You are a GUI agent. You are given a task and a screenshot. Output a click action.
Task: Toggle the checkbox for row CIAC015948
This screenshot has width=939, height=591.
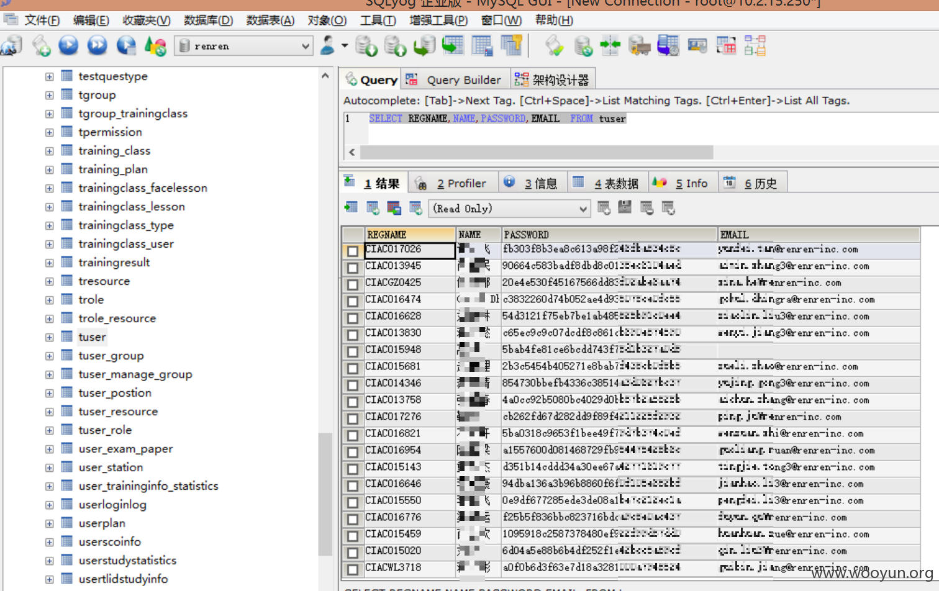click(353, 351)
